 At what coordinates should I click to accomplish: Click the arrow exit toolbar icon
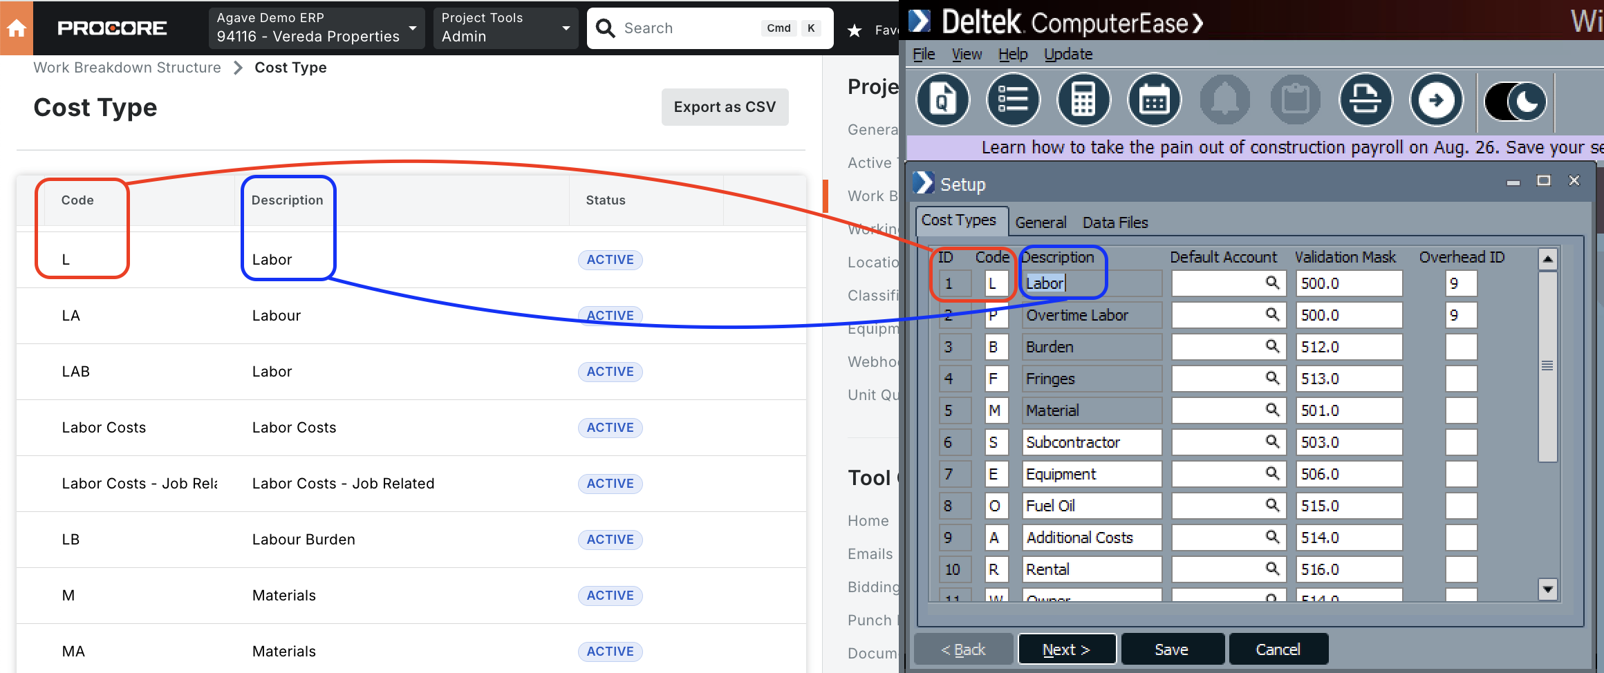pos(1437,101)
